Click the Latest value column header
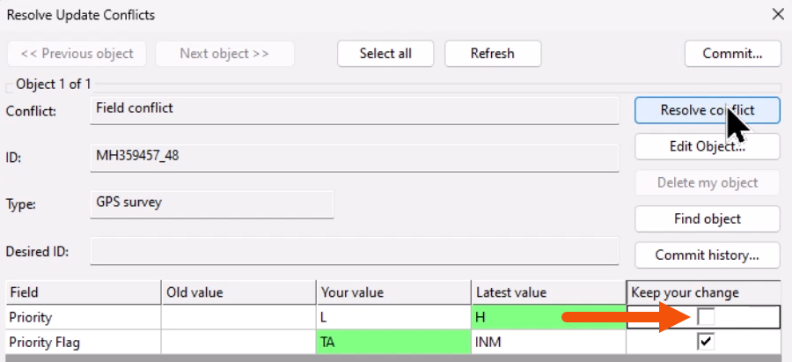 point(548,292)
